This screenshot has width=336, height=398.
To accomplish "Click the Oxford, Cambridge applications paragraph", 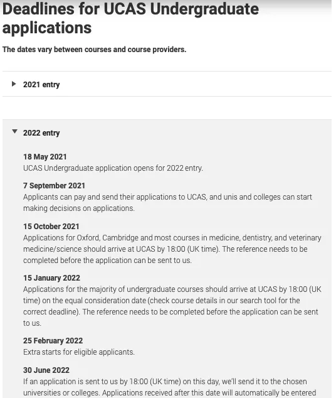I will click(x=172, y=249).
